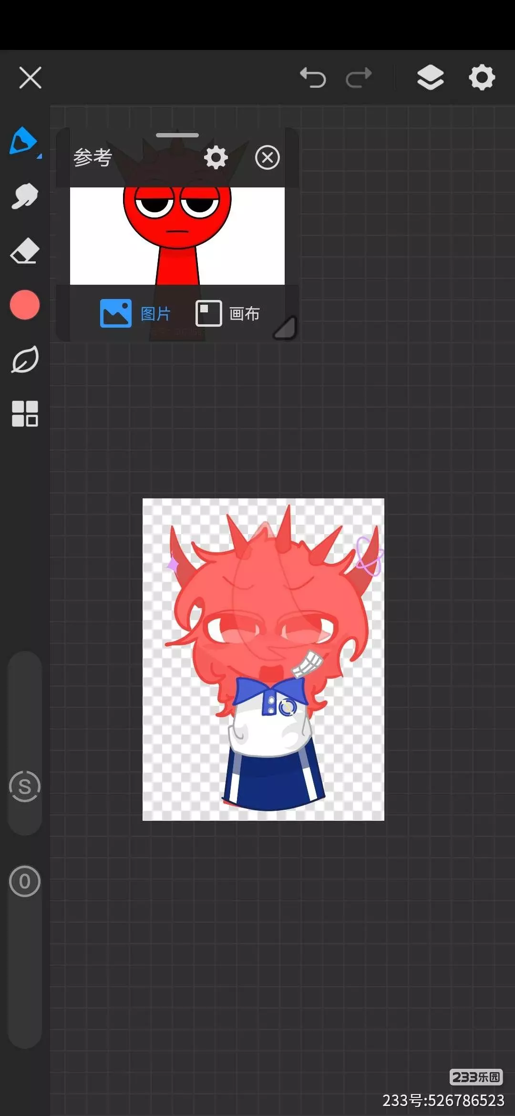Click the opacity 0 slider knob

click(x=25, y=881)
